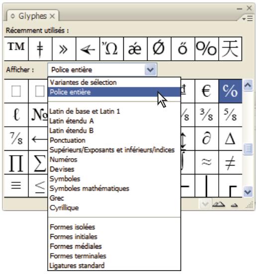Select Latin étendu A
This screenshot has width=256, height=274.
point(114,121)
